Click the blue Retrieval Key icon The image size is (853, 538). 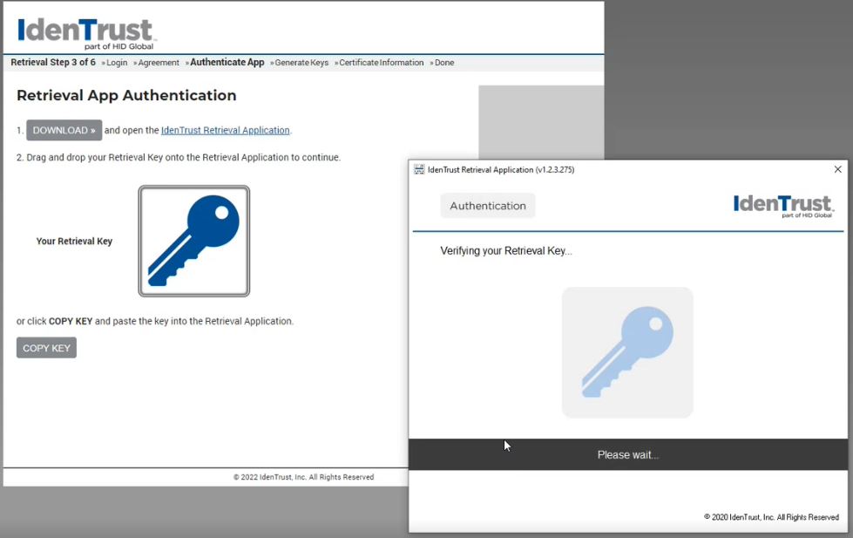click(x=193, y=241)
